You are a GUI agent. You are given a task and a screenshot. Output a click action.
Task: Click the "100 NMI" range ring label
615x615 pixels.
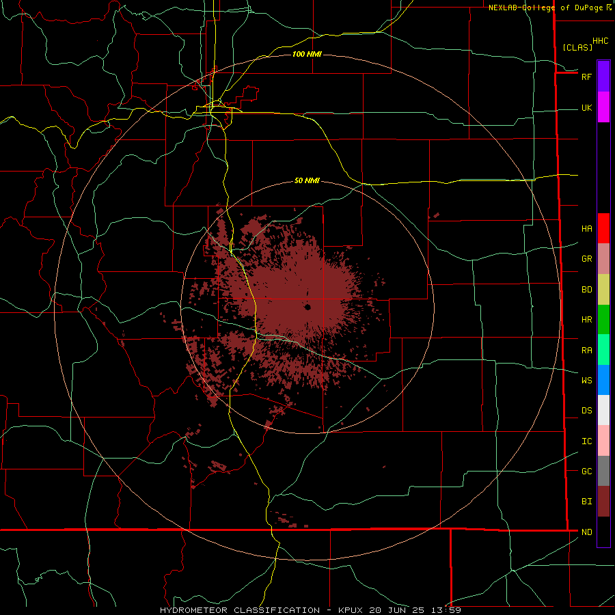[x=307, y=54]
